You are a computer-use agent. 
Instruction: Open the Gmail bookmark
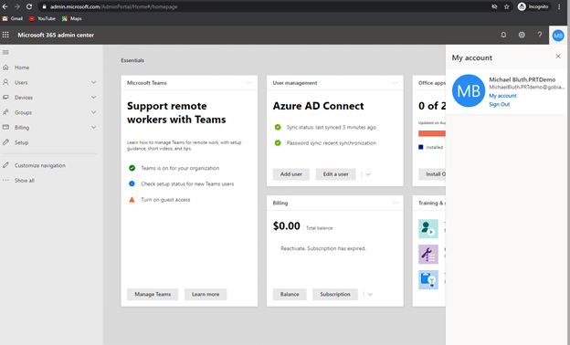(x=13, y=18)
